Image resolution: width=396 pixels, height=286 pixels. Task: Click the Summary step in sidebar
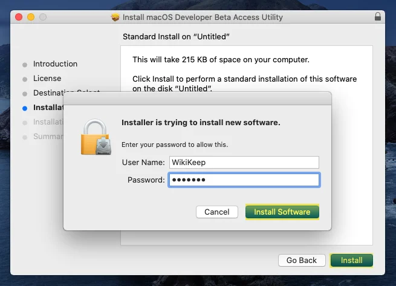(x=48, y=137)
